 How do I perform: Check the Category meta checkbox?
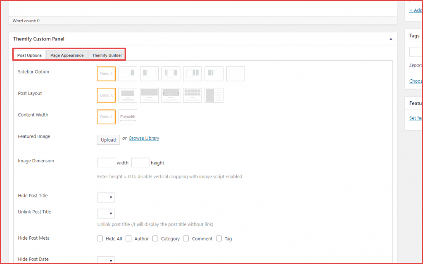click(155, 239)
